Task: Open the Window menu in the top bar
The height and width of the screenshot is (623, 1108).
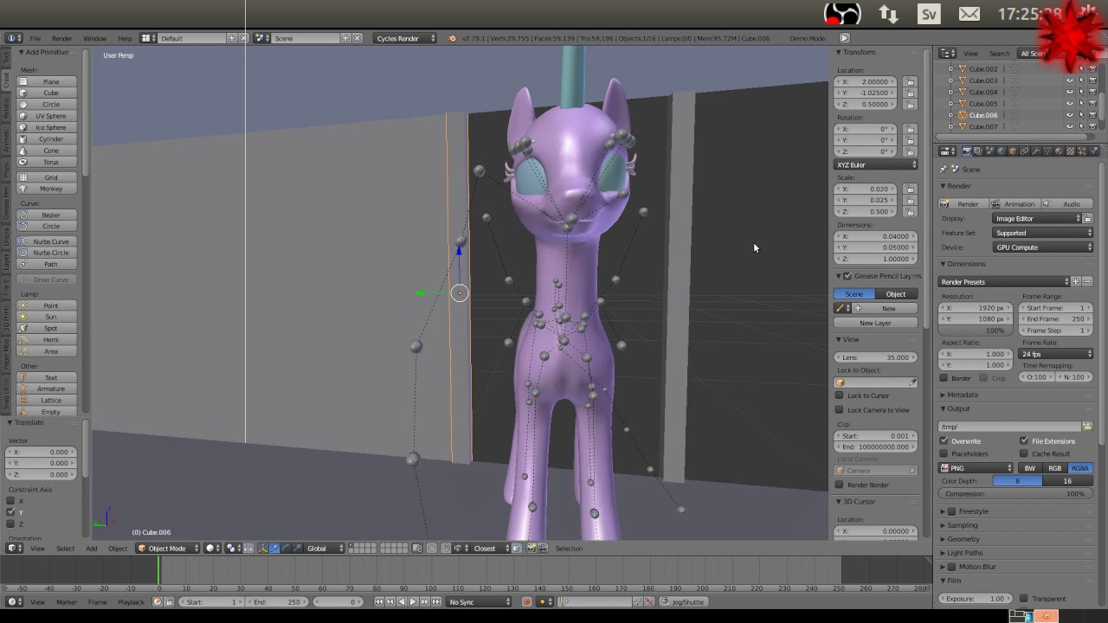Action: 95,38
